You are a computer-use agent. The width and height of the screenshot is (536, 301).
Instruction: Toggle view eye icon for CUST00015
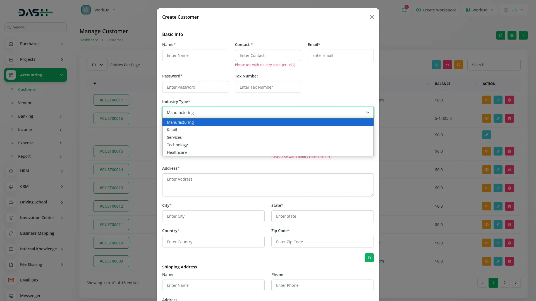click(x=486, y=151)
